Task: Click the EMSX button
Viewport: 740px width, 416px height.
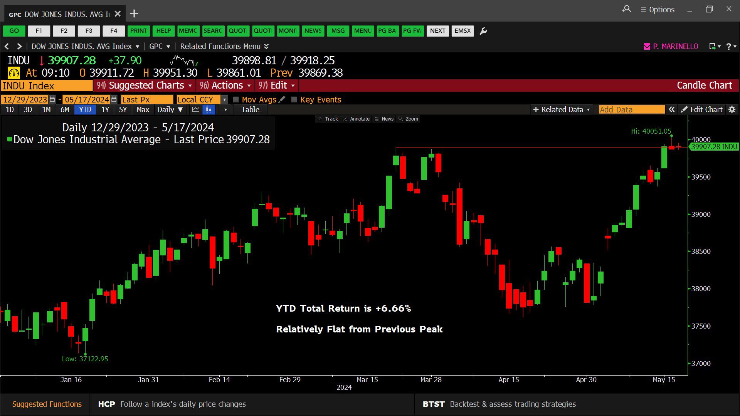Action: 462,31
